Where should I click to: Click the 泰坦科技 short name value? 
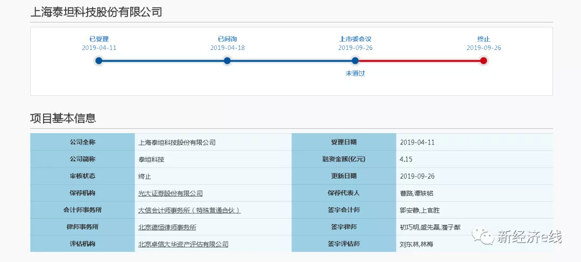coord(151,159)
